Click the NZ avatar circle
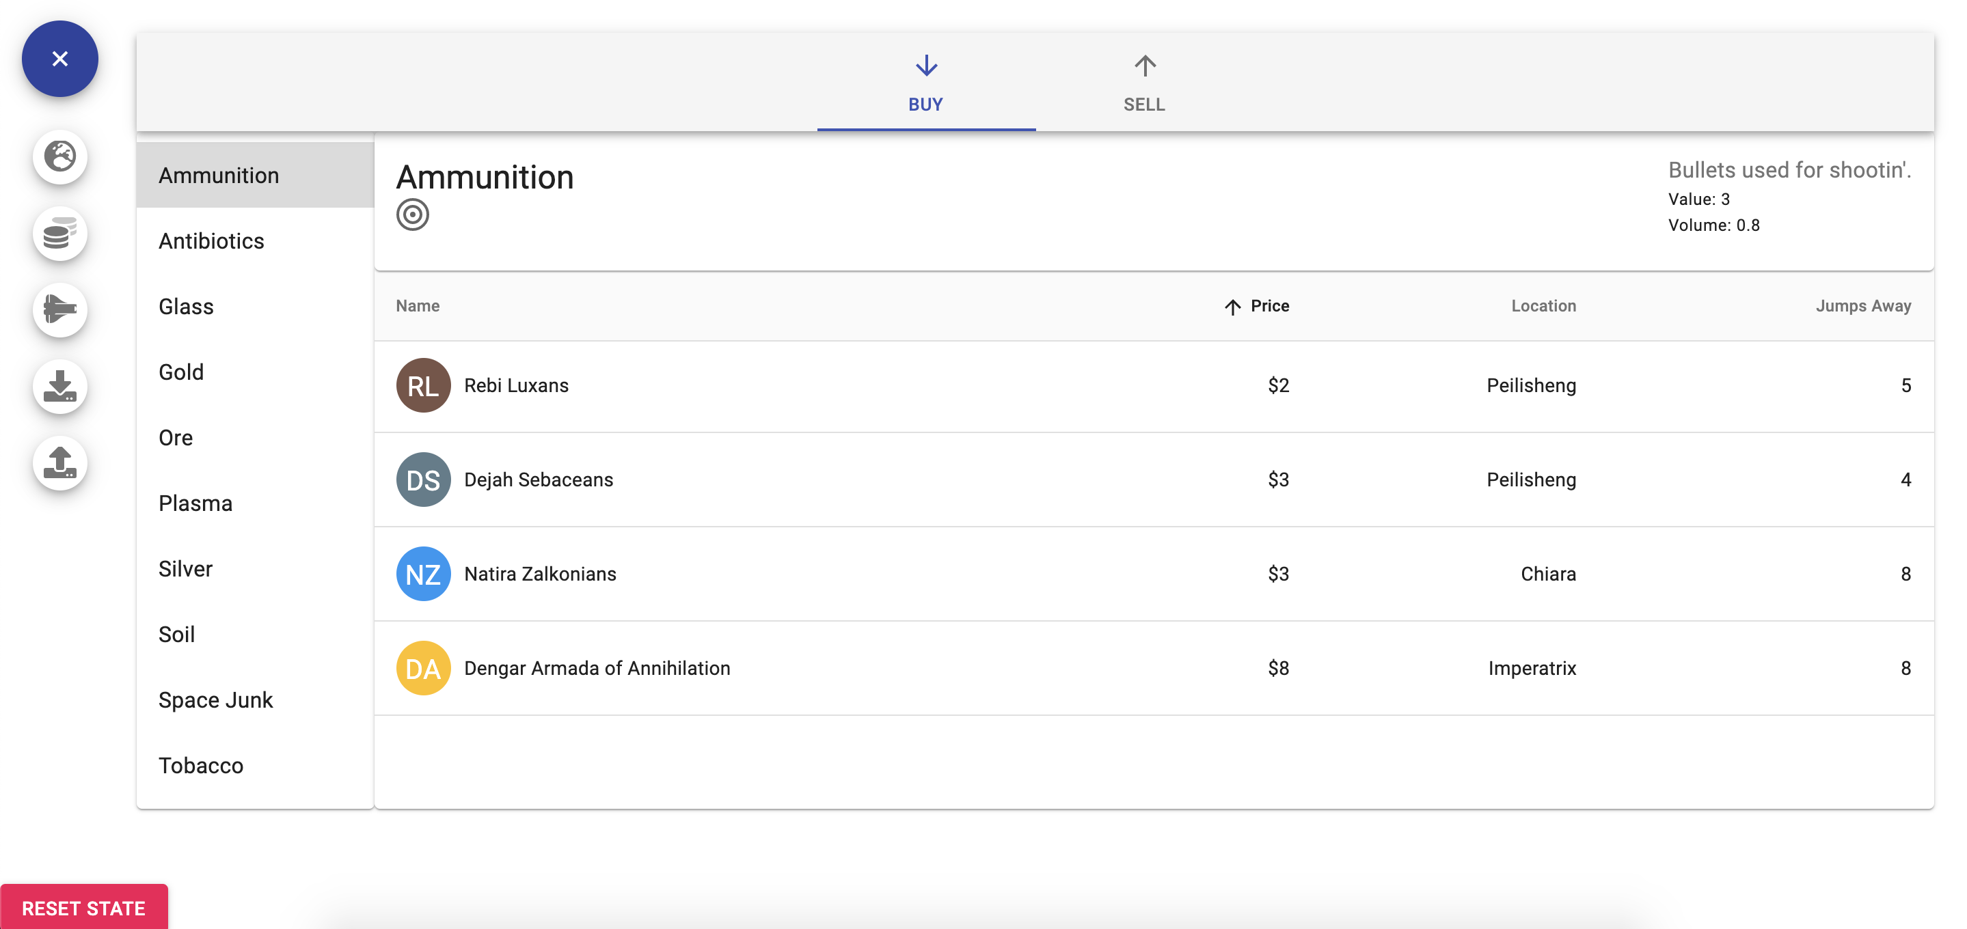This screenshot has width=1967, height=929. tap(423, 574)
